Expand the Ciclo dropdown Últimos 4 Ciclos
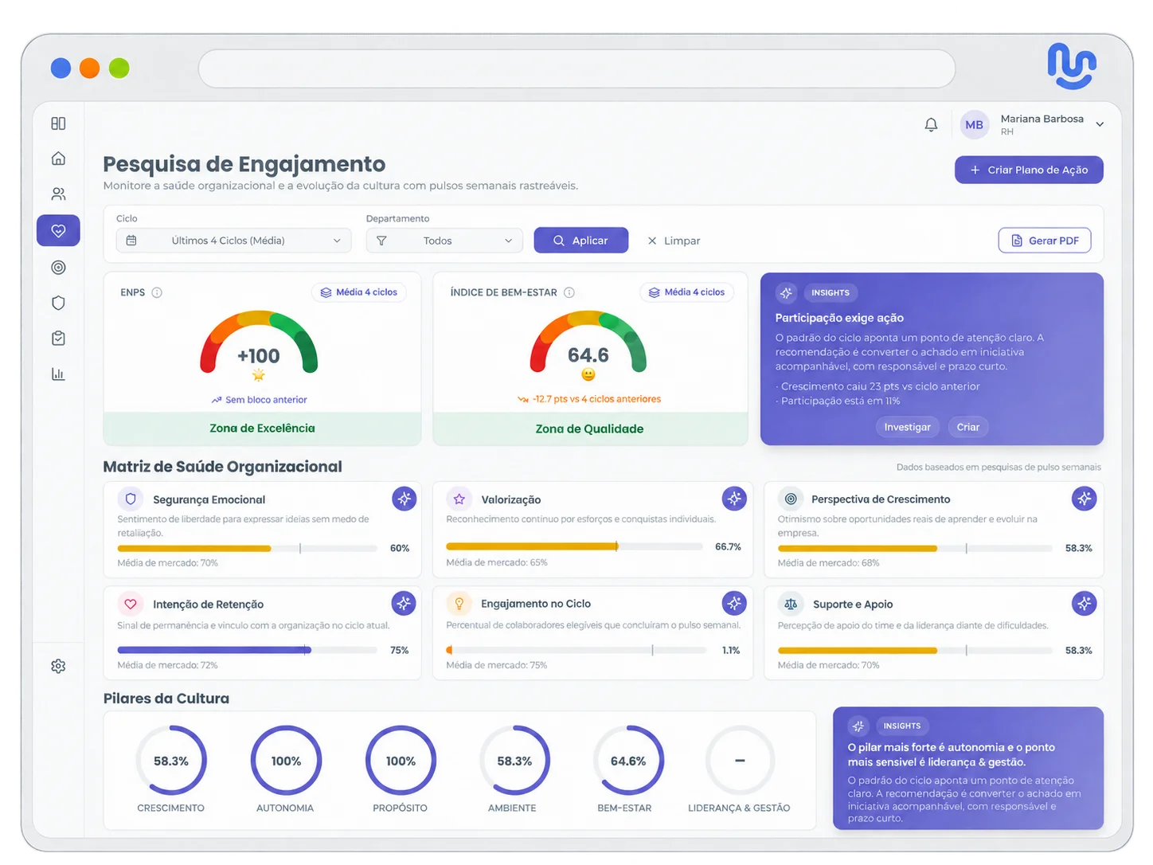Screen dimensions: 1153x865 [234, 241]
